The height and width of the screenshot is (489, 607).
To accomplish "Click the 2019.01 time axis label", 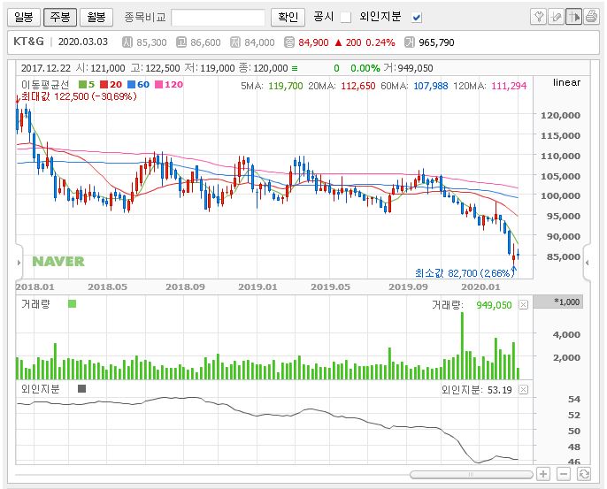I will coord(257,287).
